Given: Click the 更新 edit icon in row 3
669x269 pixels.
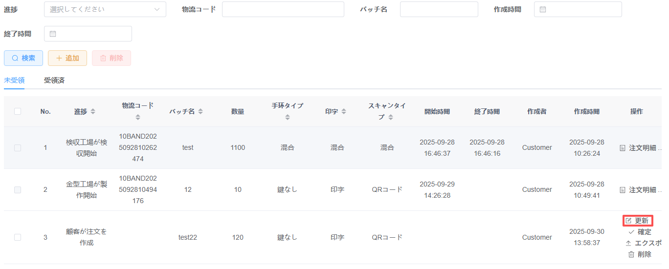Looking at the screenshot, I should 629,221.
